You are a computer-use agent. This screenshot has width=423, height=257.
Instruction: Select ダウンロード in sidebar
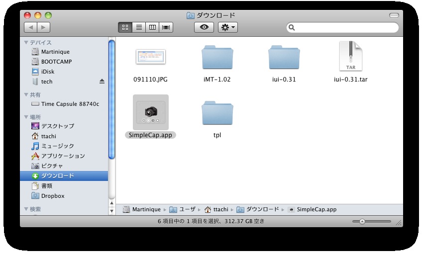pos(64,176)
